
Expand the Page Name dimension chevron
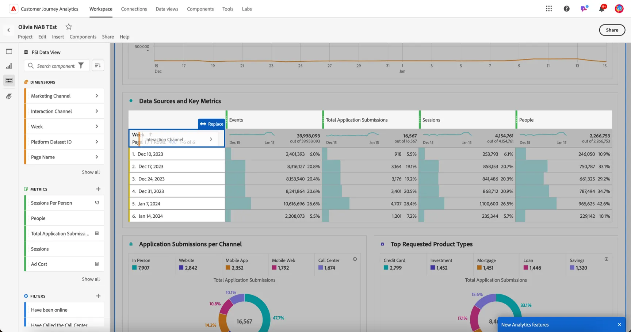point(97,157)
